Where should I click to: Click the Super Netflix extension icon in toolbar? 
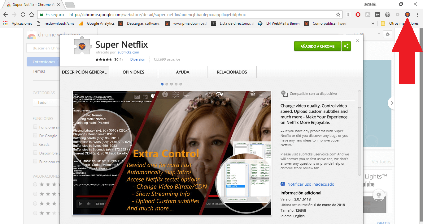click(408, 15)
